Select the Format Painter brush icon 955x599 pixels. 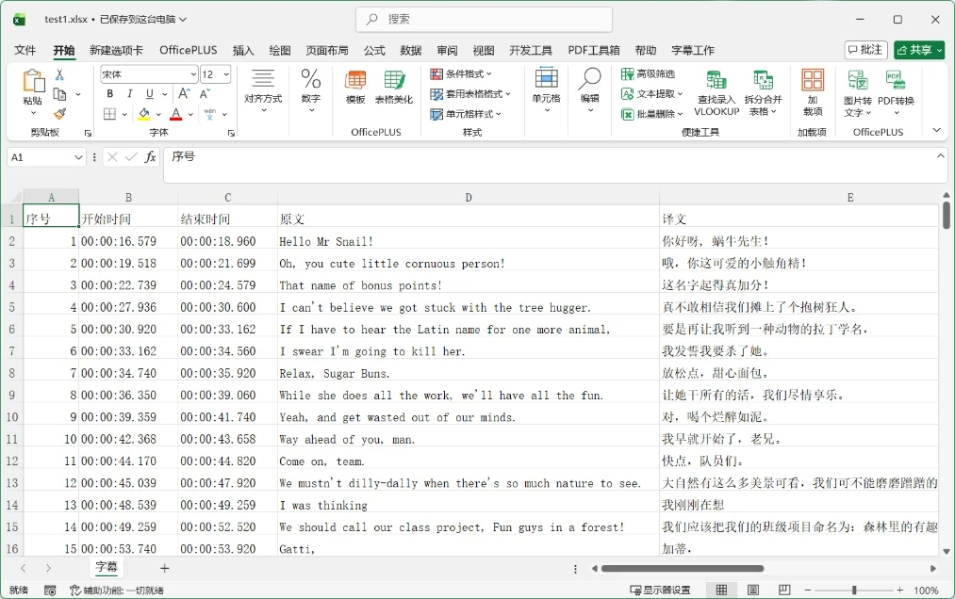pyautogui.click(x=59, y=114)
